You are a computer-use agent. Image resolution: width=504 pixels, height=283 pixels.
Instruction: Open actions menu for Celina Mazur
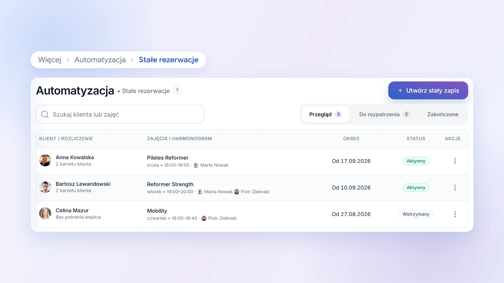pyautogui.click(x=455, y=214)
